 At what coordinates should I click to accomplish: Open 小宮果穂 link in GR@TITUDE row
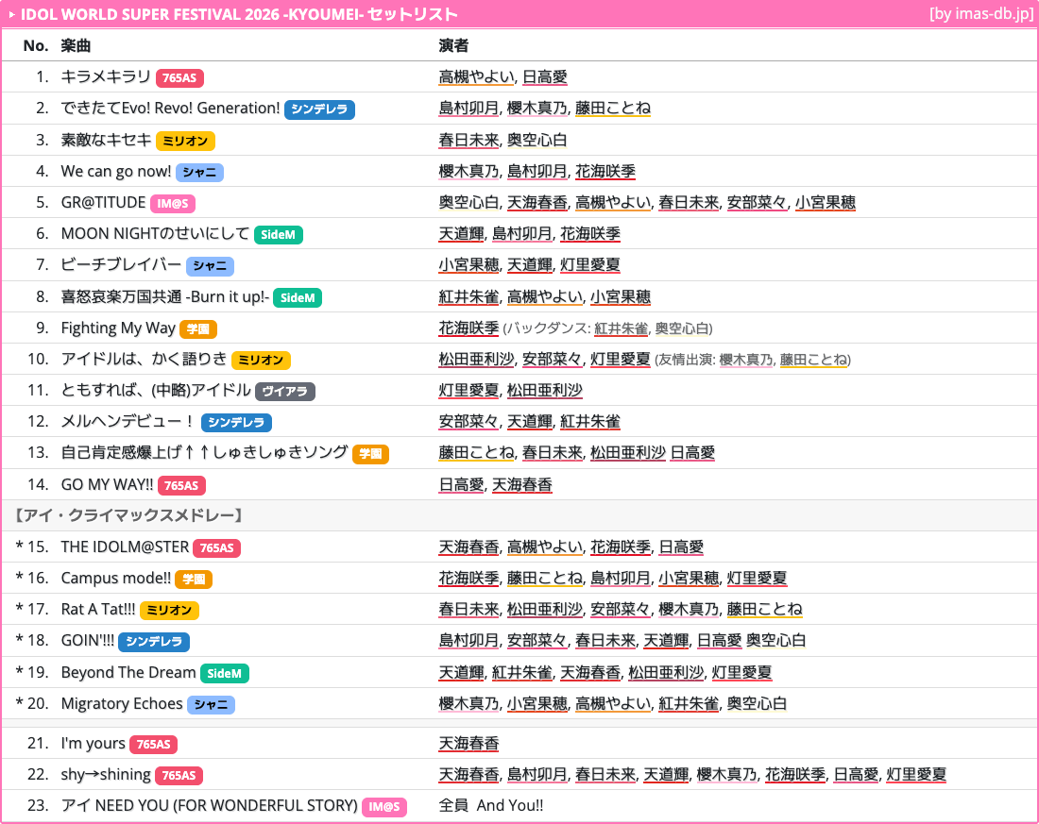click(825, 202)
